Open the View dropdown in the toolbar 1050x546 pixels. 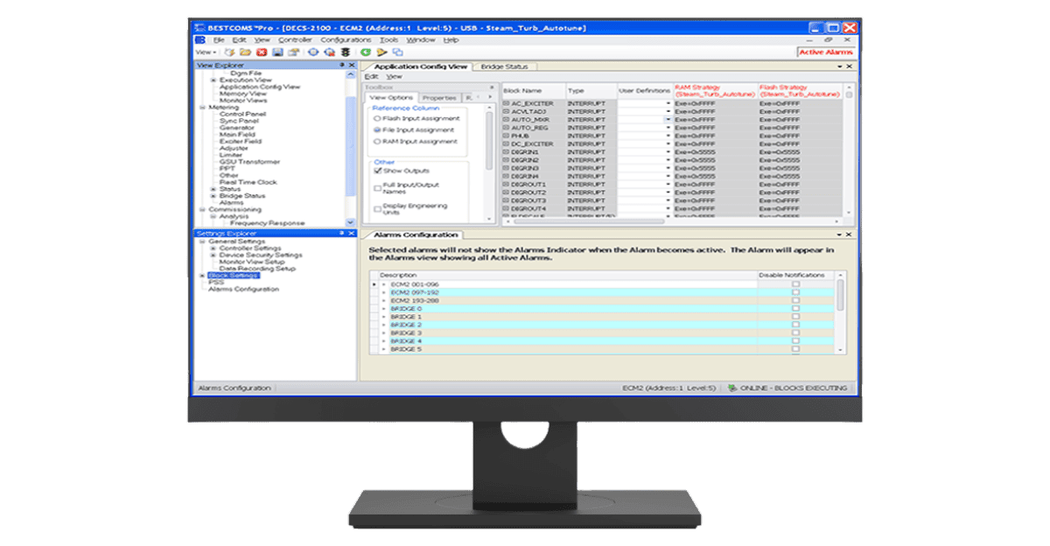point(205,52)
